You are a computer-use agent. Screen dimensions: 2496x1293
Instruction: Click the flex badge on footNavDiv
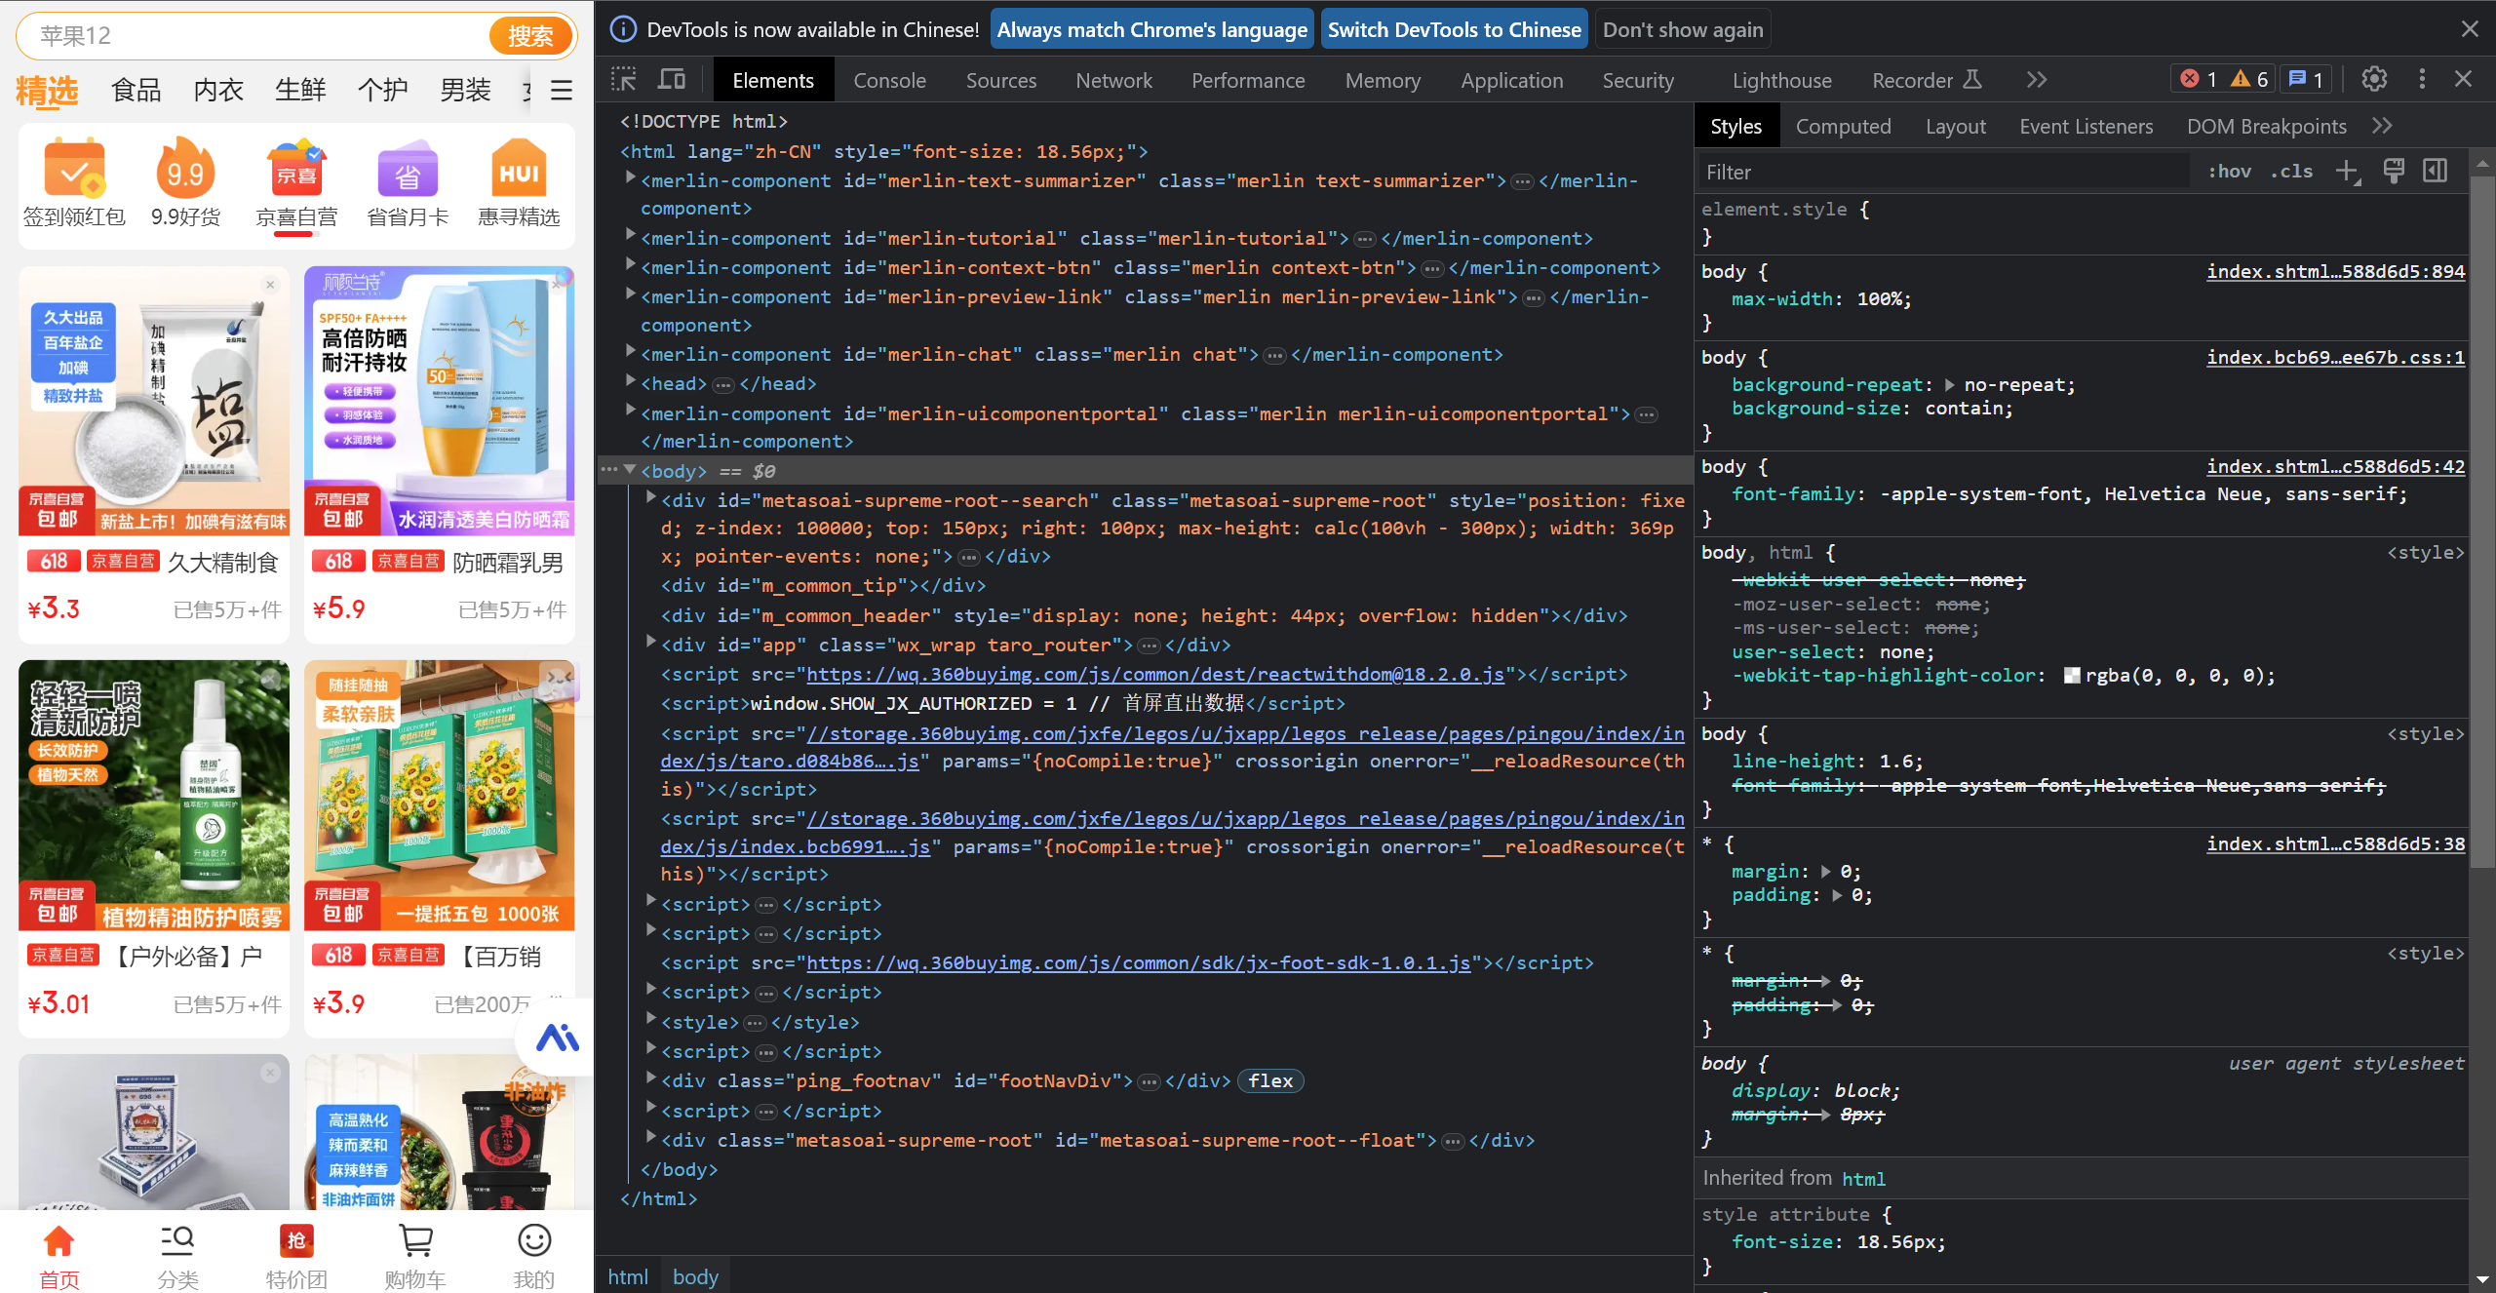coord(1270,1080)
